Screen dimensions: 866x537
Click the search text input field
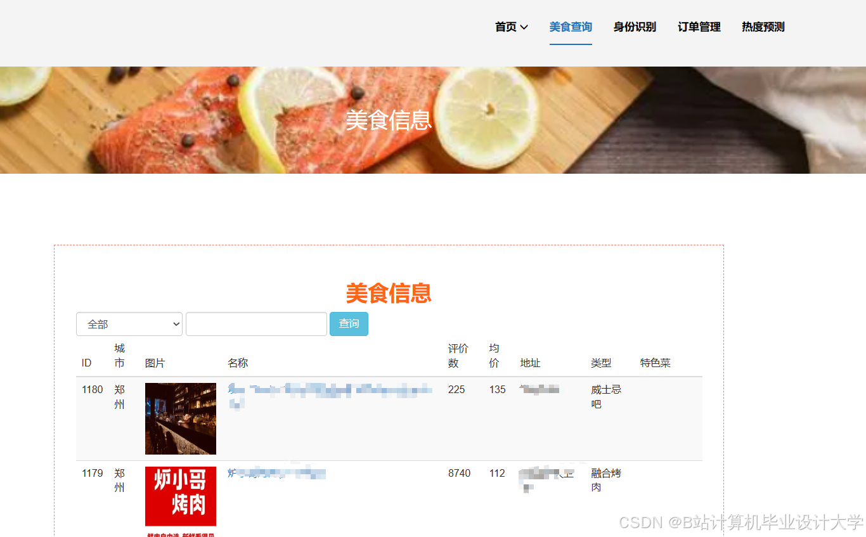coord(256,324)
